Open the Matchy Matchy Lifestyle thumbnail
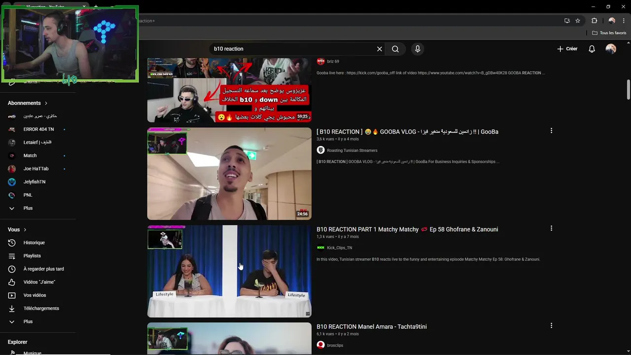 229,271
